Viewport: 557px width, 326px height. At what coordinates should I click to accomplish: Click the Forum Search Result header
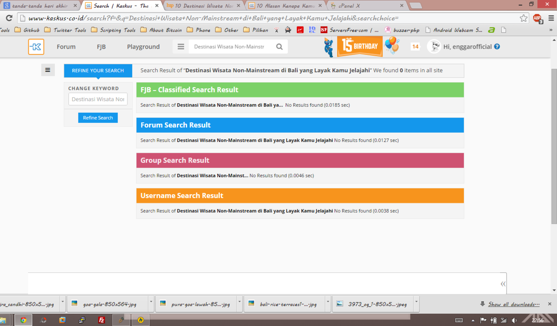[300, 125]
